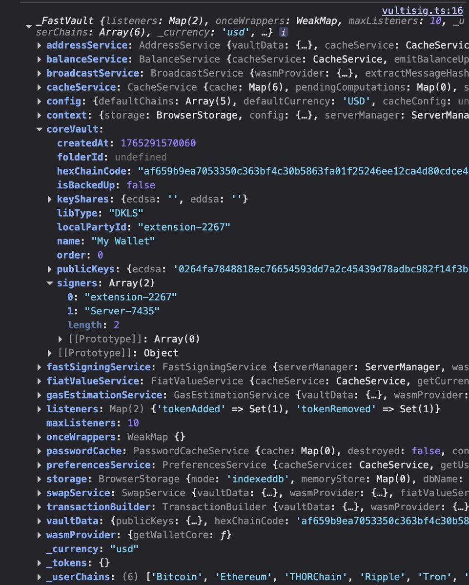
Task: Click 'THORChain' in the _userChains preview
Action: tap(316, 577)
